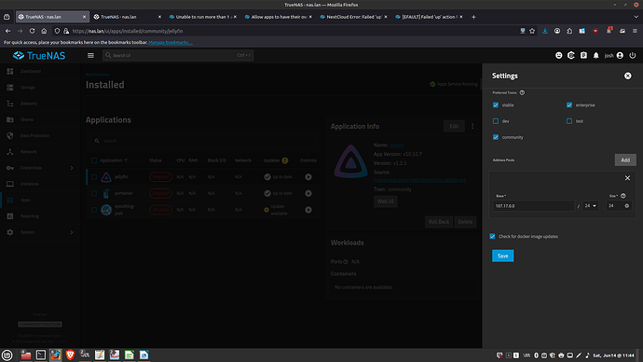
Task: Go to Dashboard in sidebar
Action: coord(40,72)
